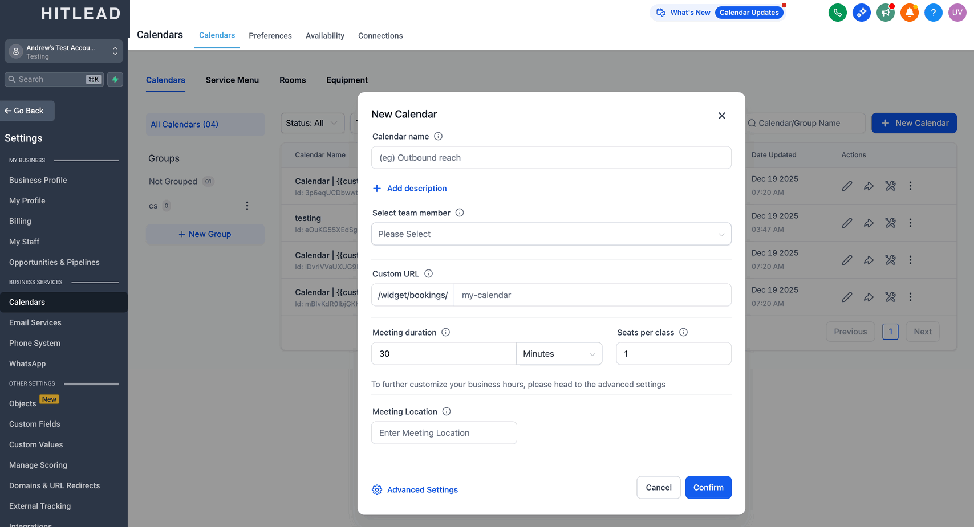Click the Calendar/Group Name search field
The width and height of the screenshot is (974, 527).
804,123
